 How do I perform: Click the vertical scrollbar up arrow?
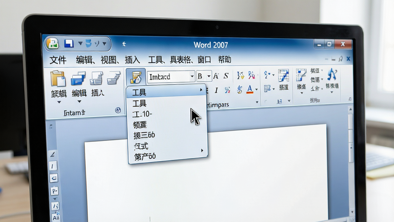pos(350,109)
